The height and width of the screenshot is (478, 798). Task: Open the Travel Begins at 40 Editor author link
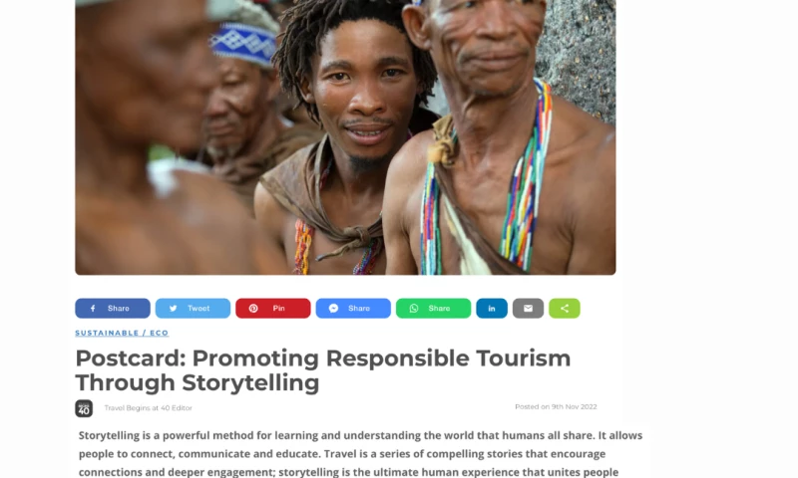pos(148,408)
